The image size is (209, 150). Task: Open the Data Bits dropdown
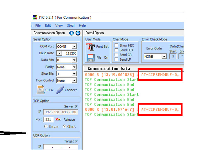click(x=74, y=60)
